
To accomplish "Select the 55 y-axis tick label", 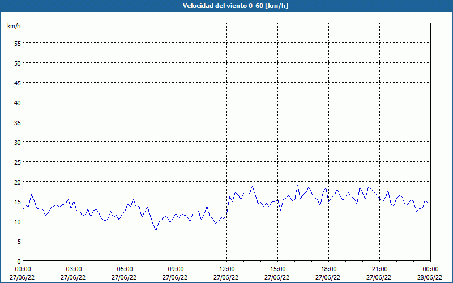I will [x=18, y=44].
